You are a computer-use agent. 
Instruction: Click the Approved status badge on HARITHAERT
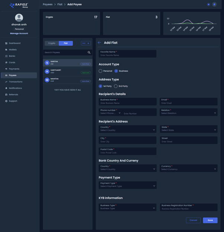click(86, 73)
